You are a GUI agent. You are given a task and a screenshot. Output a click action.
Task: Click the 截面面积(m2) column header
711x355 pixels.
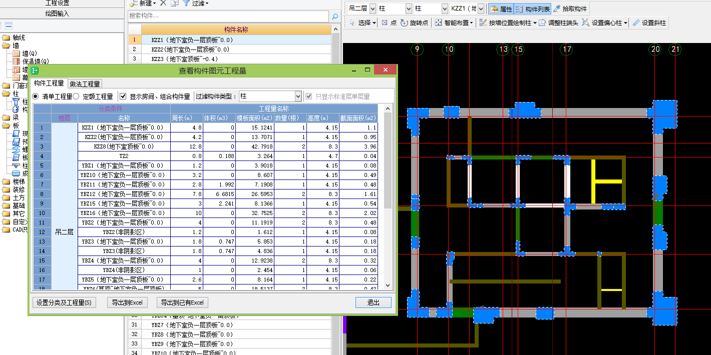[358, 118]
